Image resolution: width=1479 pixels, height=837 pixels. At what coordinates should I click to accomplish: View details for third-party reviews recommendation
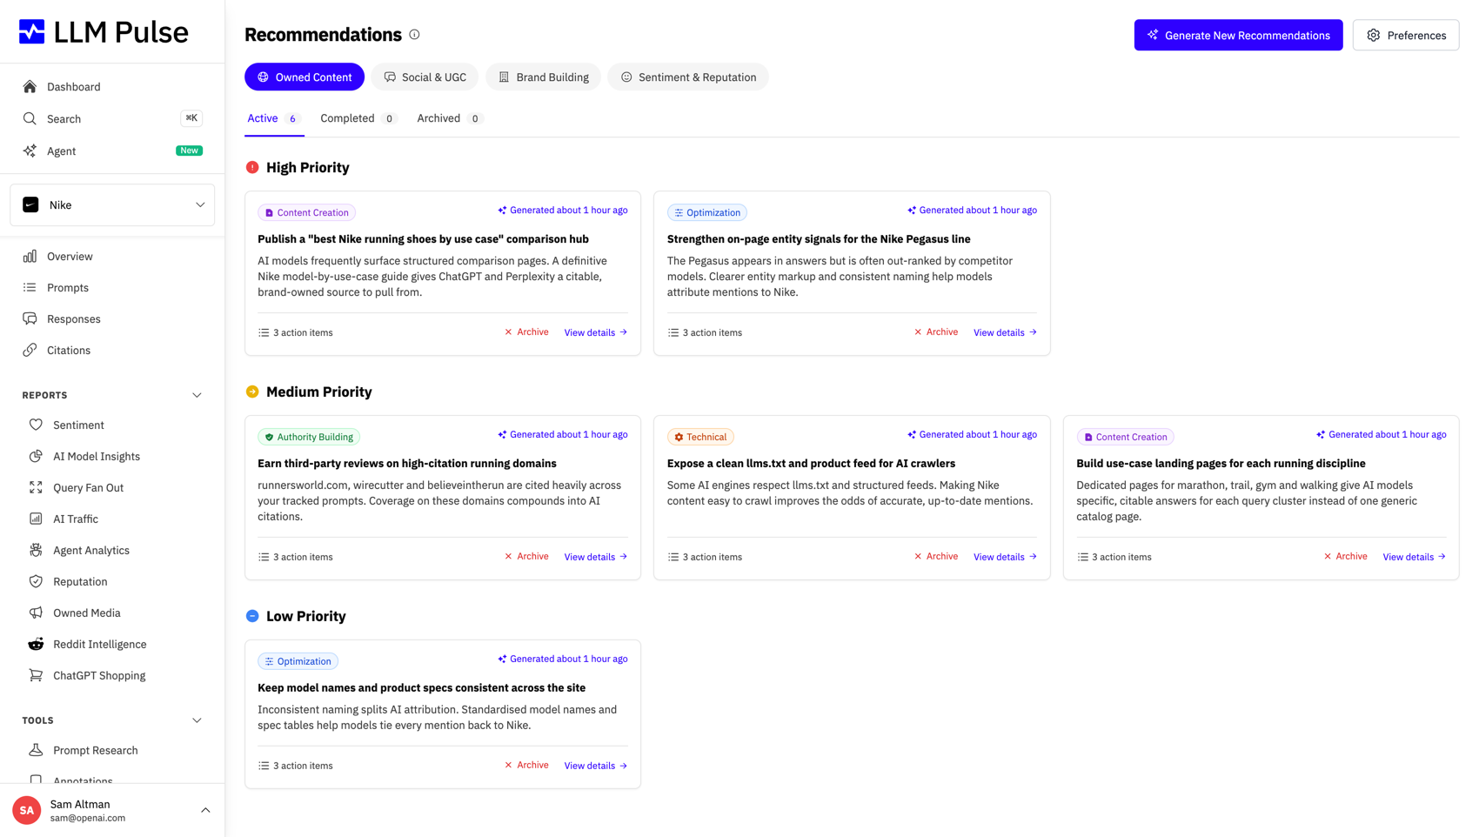[x=596, y=558]
